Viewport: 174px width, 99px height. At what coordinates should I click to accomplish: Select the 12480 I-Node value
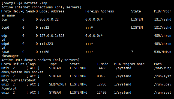click(101, 93)
